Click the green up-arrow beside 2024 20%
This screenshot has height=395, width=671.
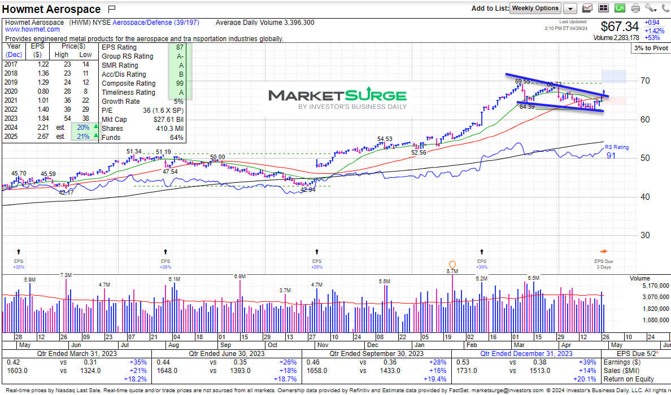pyautogui.click(x=95, y=127)
